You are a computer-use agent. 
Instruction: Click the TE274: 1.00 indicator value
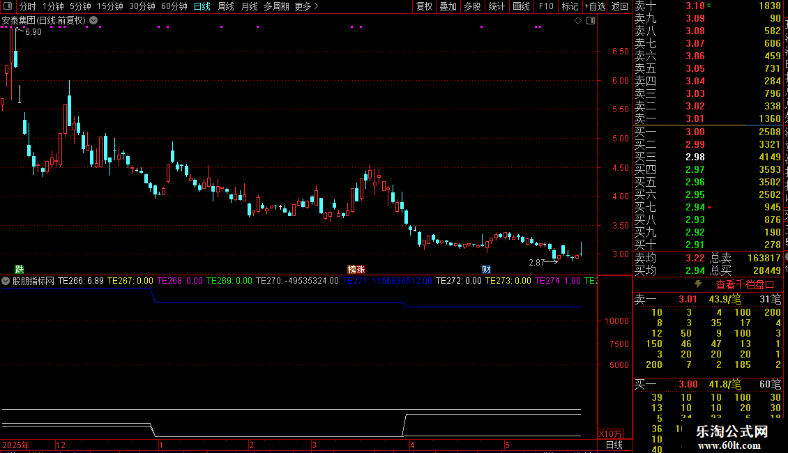tap(557, 281)
